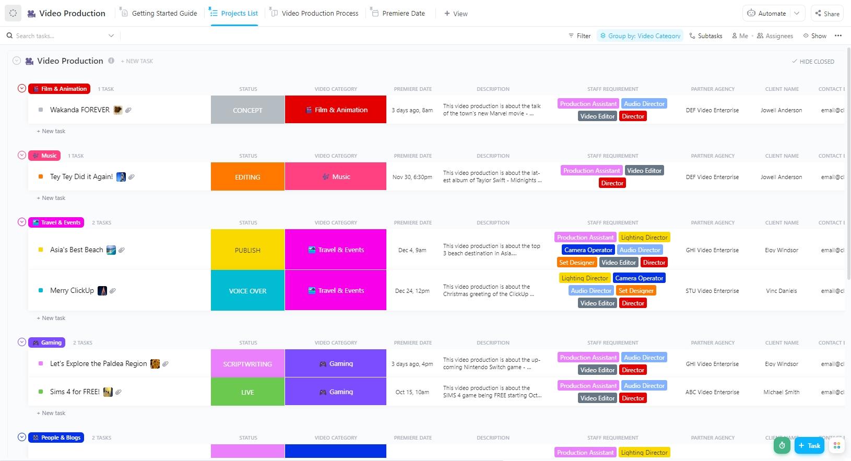The width and height of the screenshot is (851, 461).
Task: Open the Merry ClickUp thumbnail
Action: coord(102,290)
